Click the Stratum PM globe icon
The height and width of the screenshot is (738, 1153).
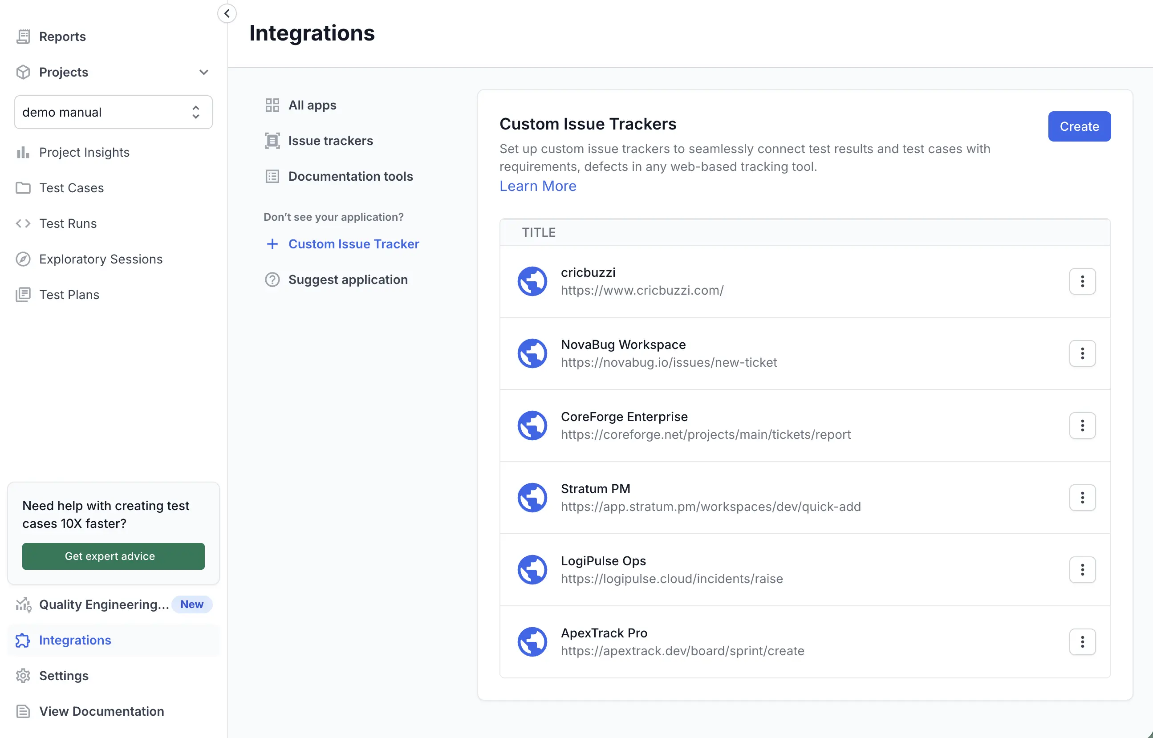click(532, 498)
